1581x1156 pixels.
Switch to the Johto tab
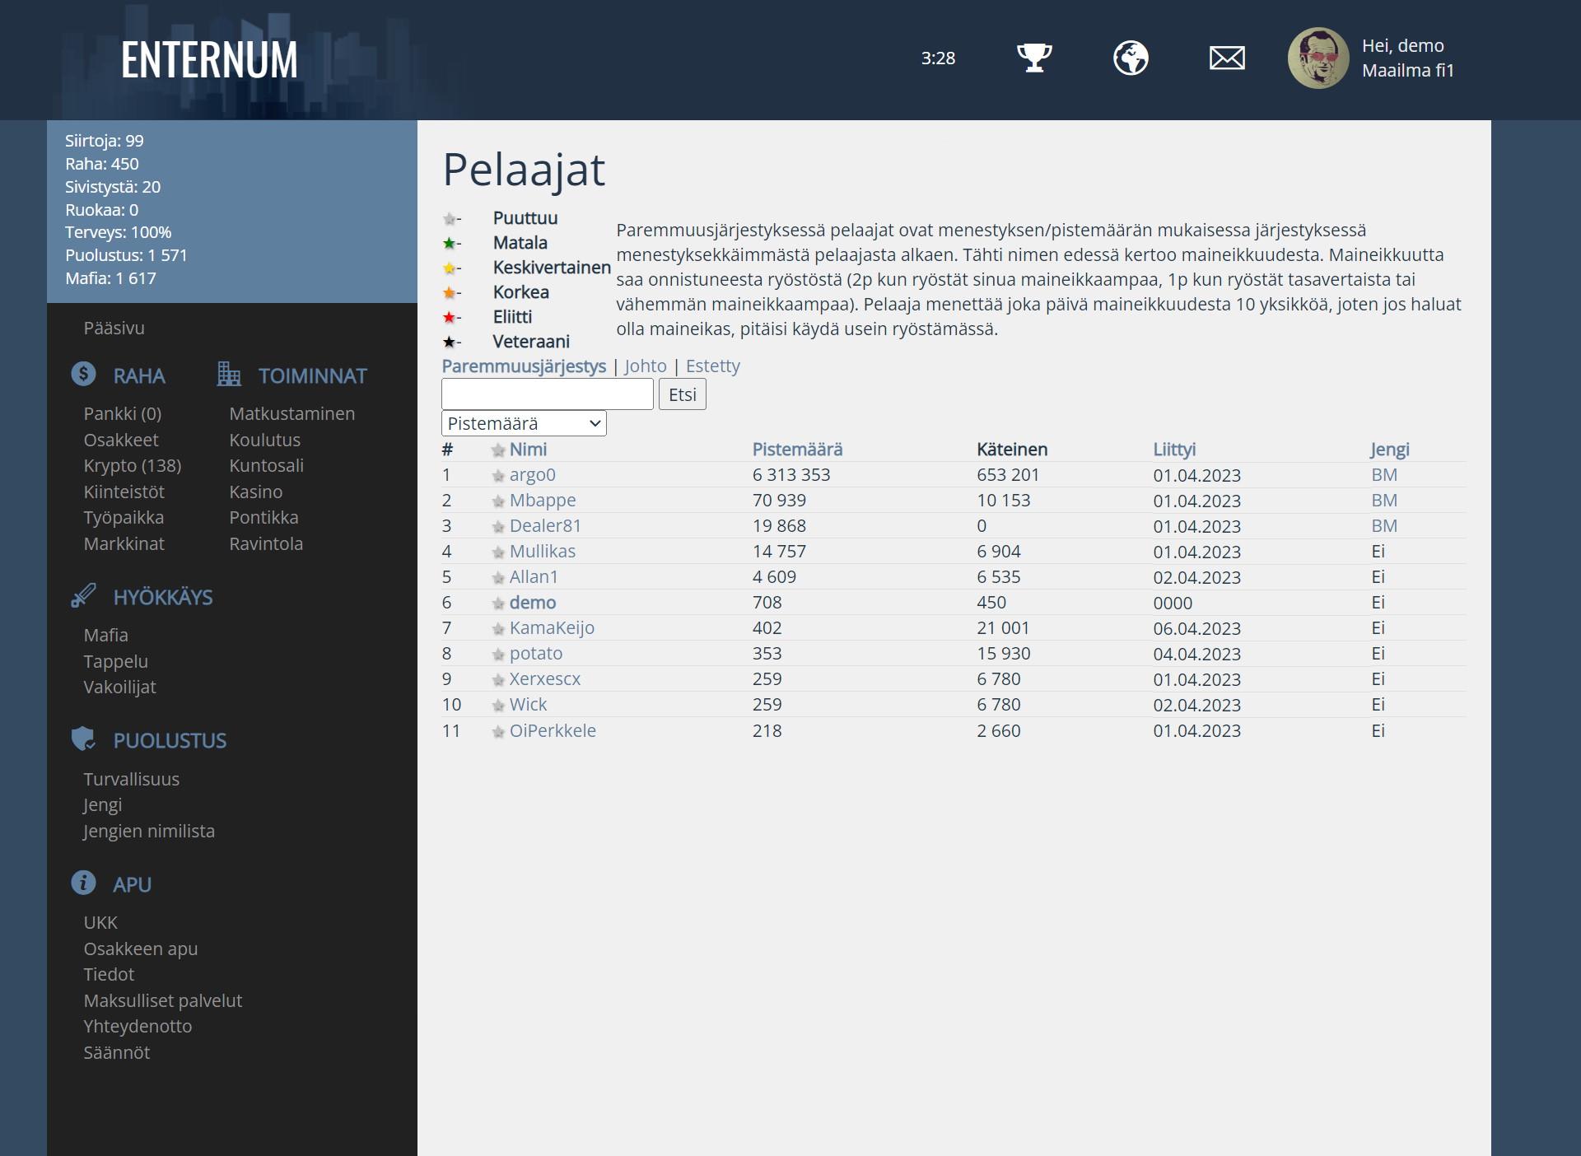[645, 366]
